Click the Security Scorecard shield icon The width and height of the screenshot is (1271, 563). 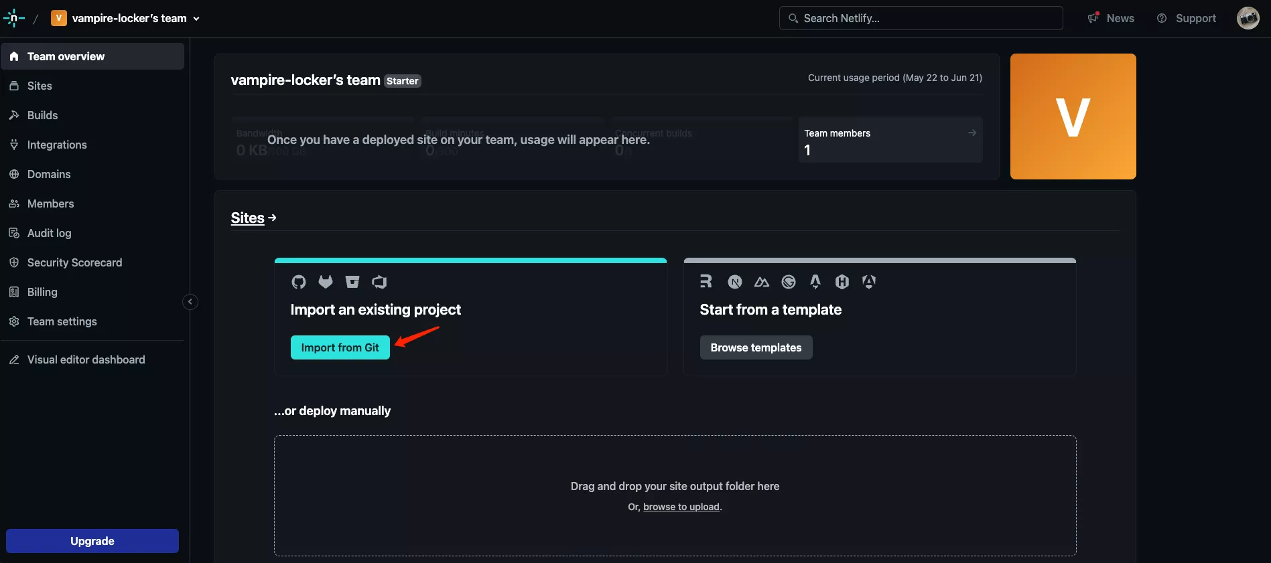[x=14, y=262]
